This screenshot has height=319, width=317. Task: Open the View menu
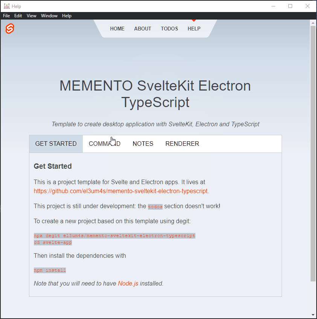click(x=31, y=16)
